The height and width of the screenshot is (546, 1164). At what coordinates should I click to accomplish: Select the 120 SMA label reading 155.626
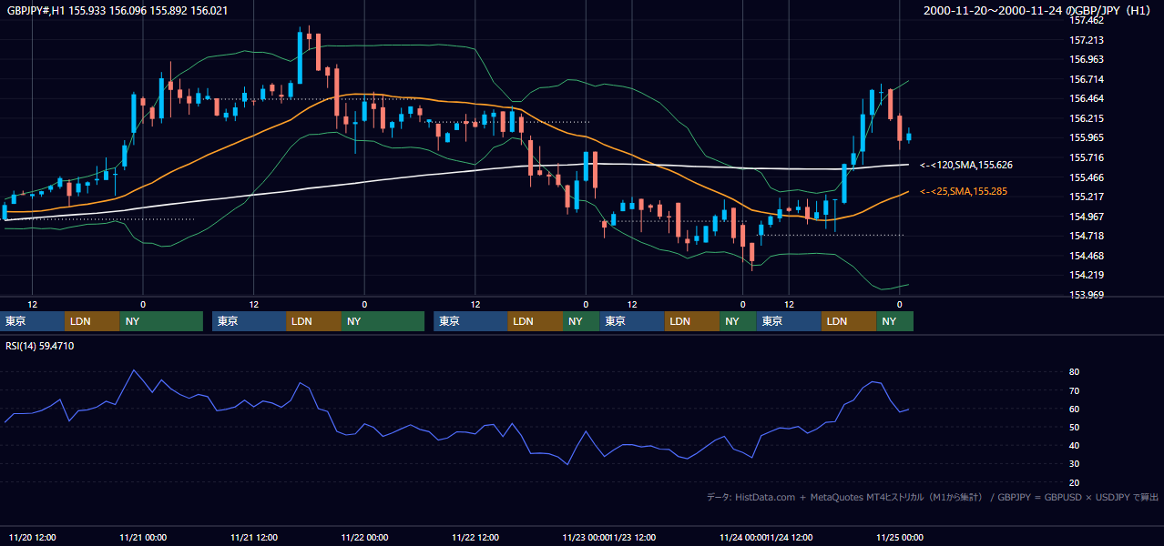tap(966, 166)
